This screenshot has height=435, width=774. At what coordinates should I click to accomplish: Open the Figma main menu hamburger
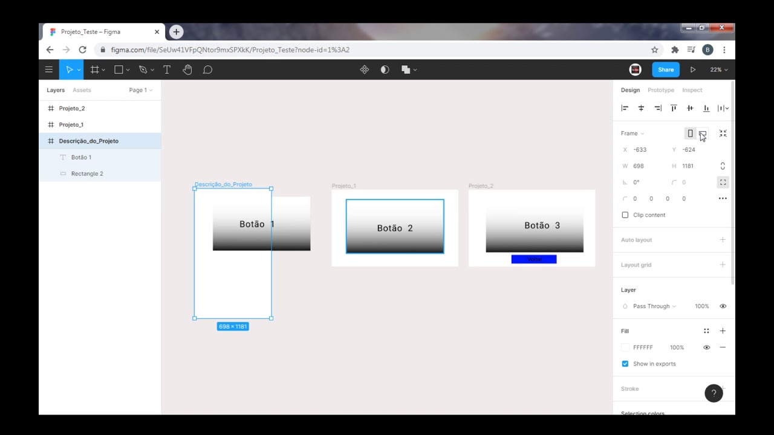click(49, 69)
